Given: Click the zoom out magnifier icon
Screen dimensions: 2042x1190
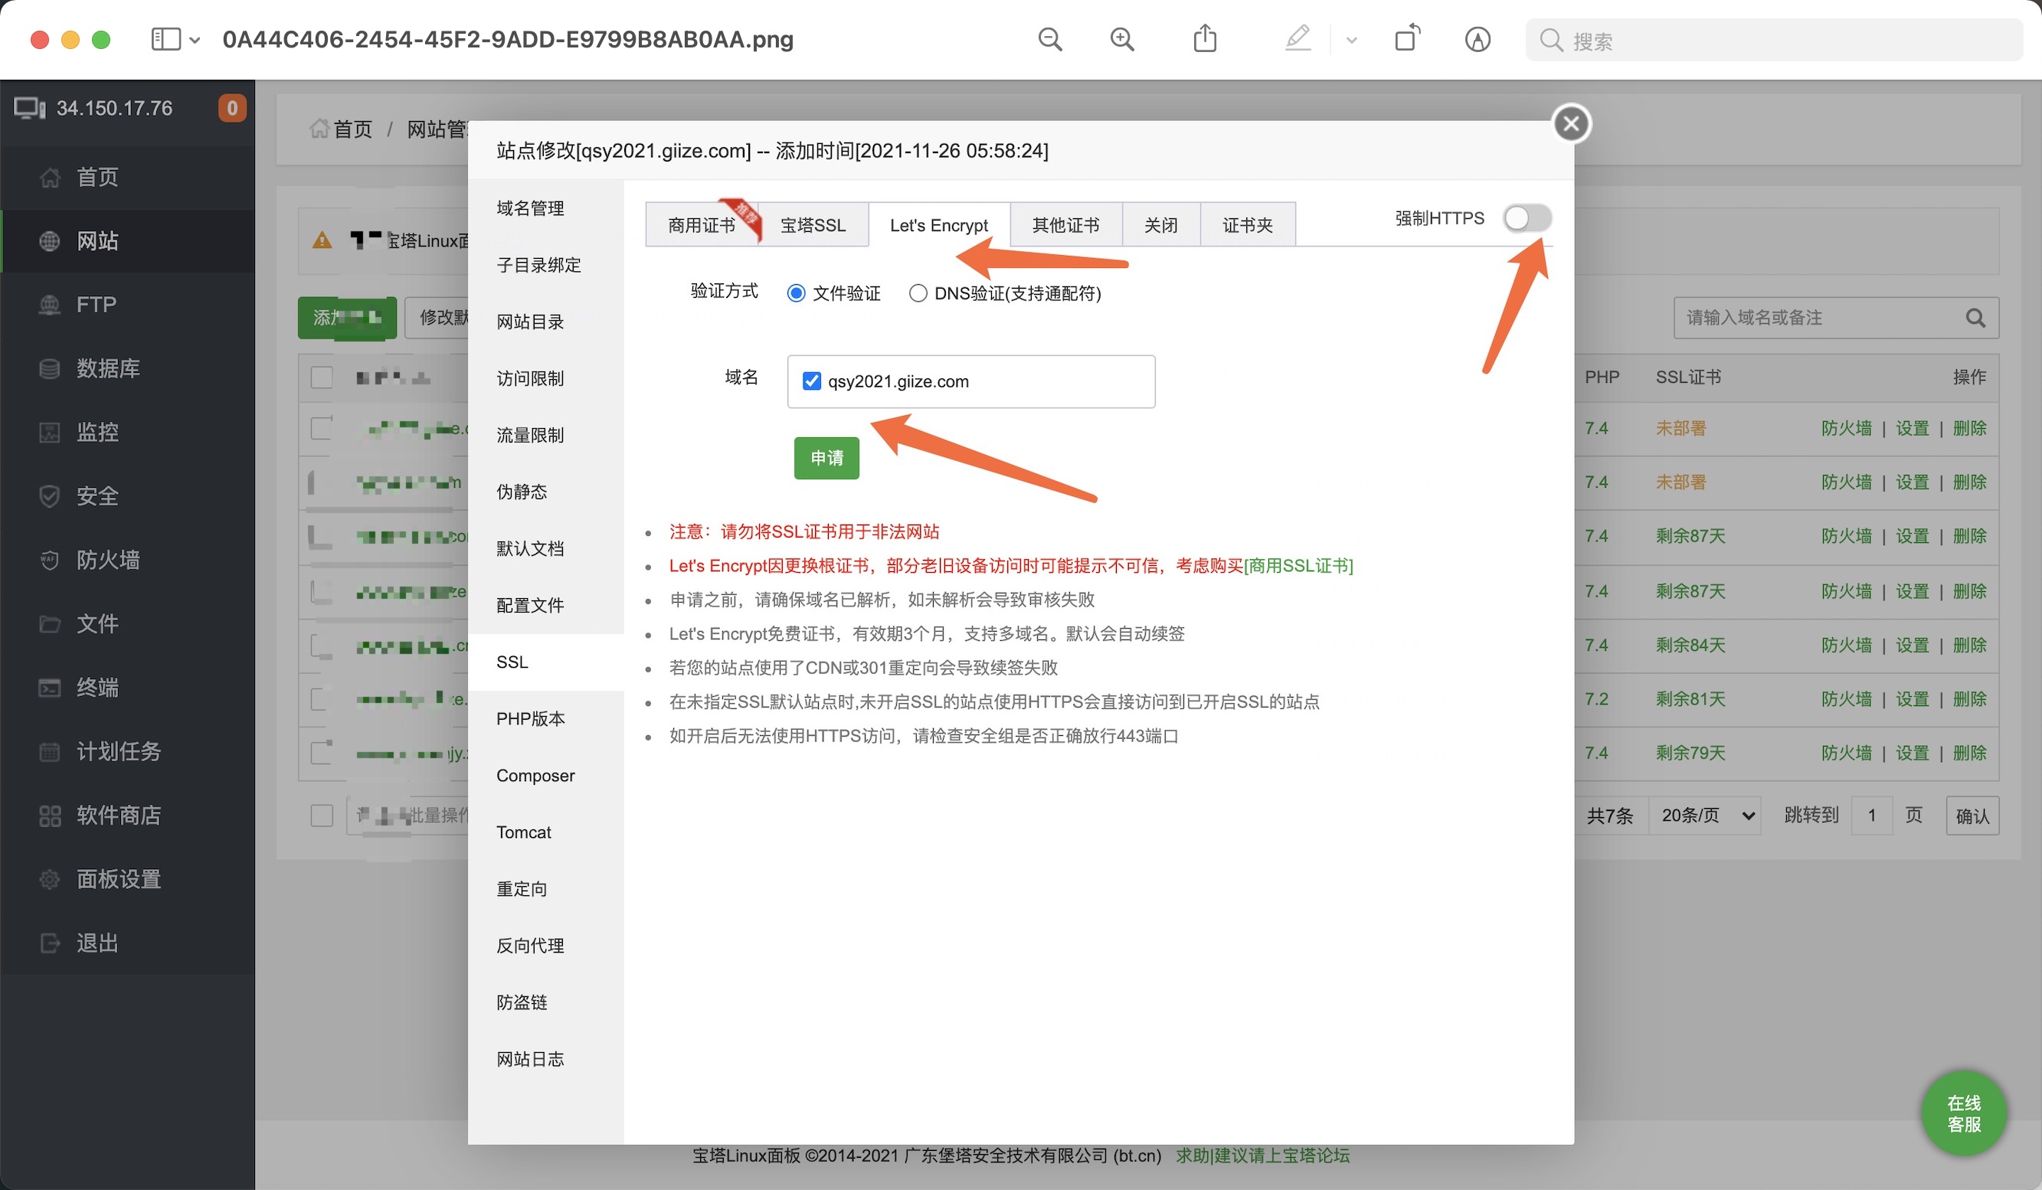Looking at the screenshot, I should coord(1050,39).
